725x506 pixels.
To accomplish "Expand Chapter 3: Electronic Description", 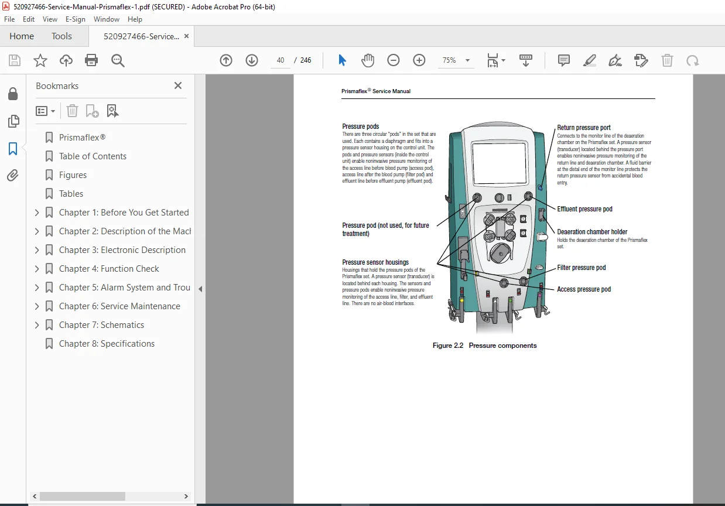I will tap(37, 250).
